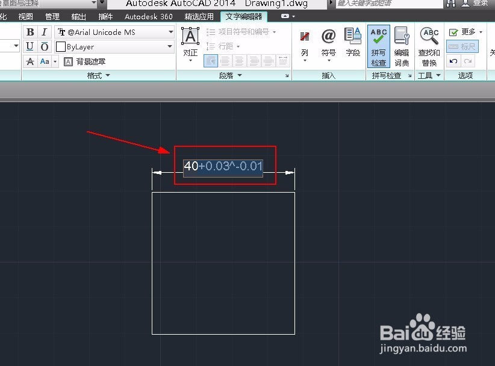Expand the 工具 panel

(x=429, y=75)
